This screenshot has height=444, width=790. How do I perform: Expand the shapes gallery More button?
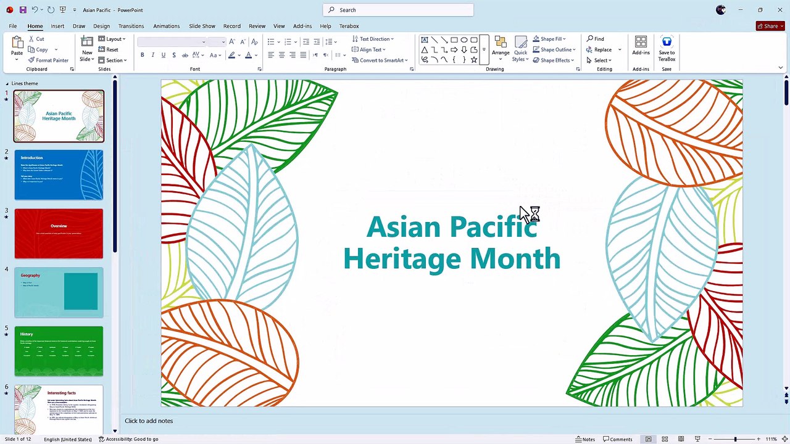(484, 50)
